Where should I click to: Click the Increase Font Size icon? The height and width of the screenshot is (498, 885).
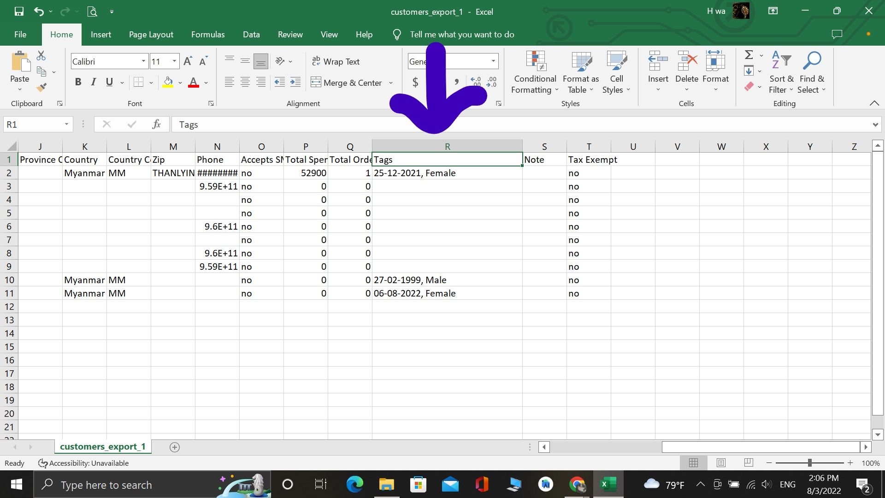[x=188, y=61]
